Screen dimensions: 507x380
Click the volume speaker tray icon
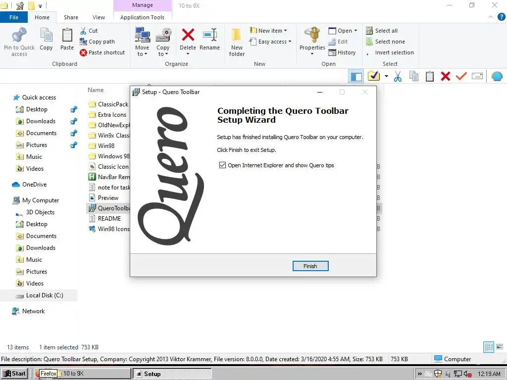pos(467,374)
